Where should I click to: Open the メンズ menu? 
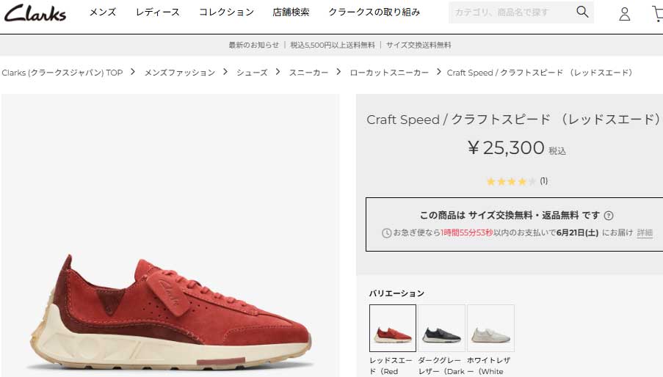point(103,12)
